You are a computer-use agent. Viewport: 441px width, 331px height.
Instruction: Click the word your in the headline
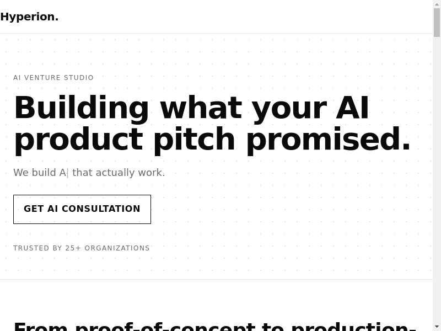point(289,108)
